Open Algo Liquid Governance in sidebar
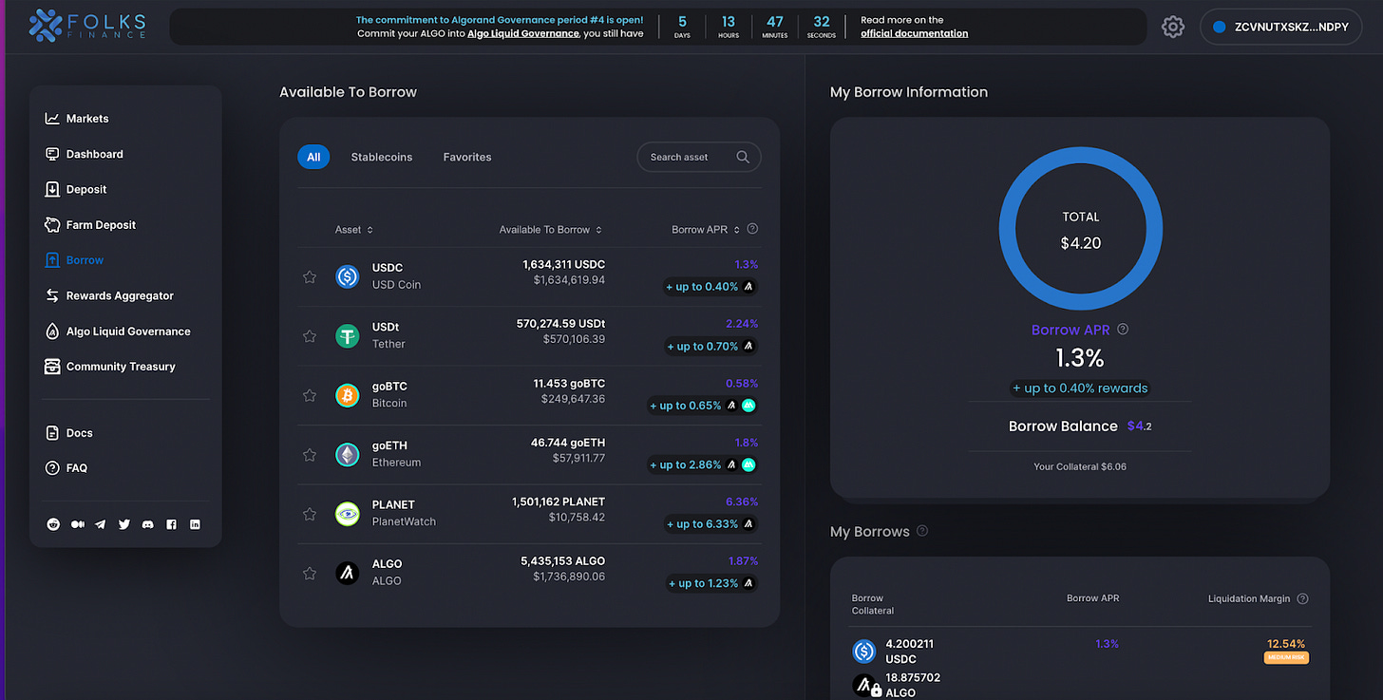The width and height of the screenshot is (1383, 700). pyautogui.click(x=118, y=331)
